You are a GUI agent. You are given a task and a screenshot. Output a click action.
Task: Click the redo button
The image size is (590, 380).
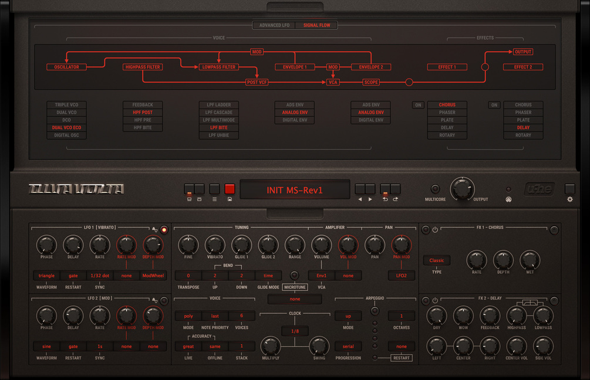coord(396,189)
